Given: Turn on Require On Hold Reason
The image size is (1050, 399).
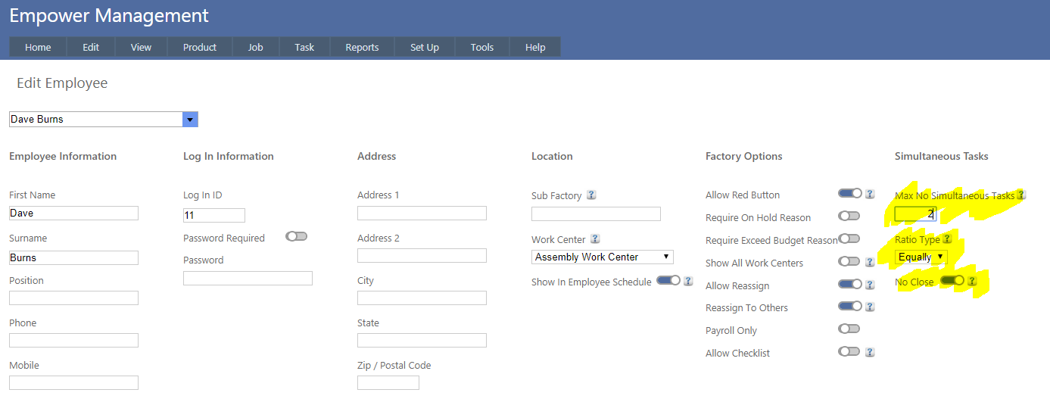Looking at the screenshot, I should 849,217.
